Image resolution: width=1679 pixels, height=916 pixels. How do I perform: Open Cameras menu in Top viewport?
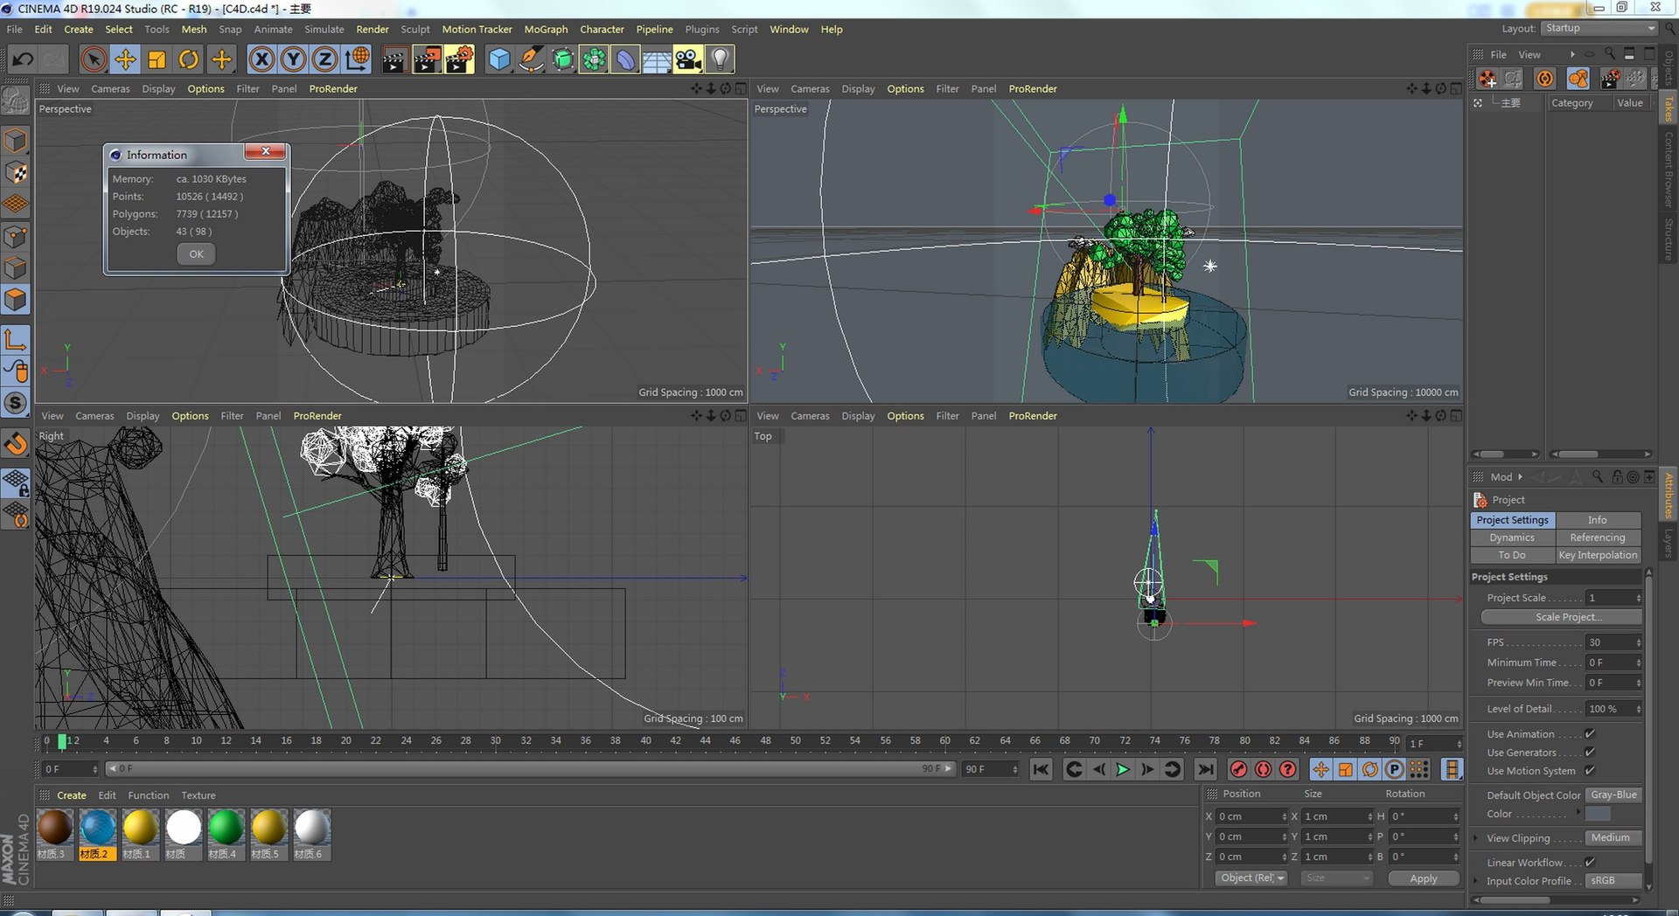[810, 416]
